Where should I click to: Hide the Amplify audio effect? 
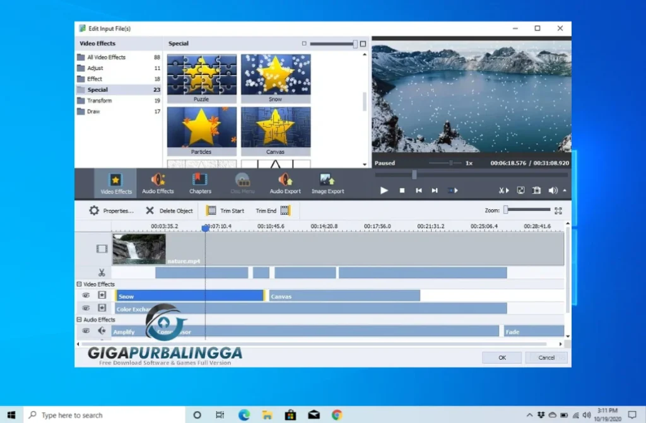pyautogui.click(x=86, y=330)
